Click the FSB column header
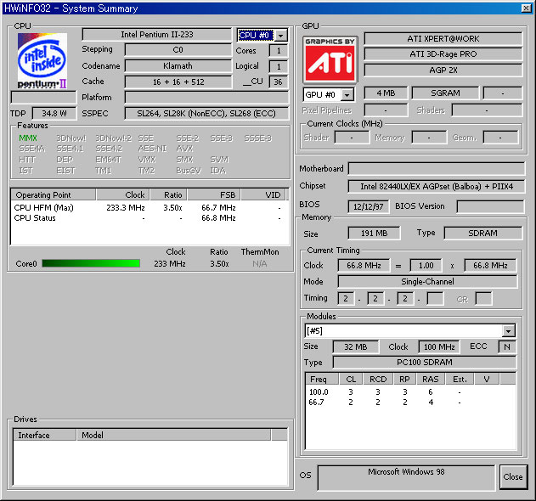 click(x=214, y=194)
